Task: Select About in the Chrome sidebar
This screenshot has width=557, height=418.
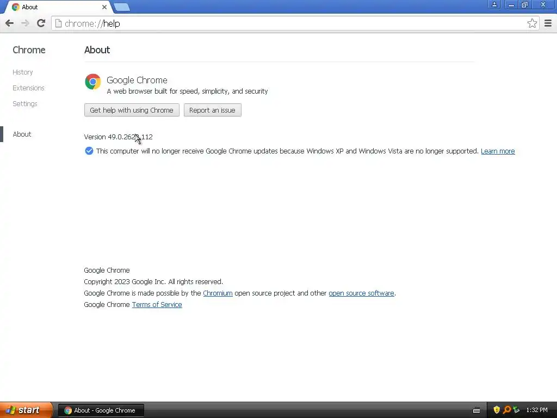Action: [x=22, y=134]
